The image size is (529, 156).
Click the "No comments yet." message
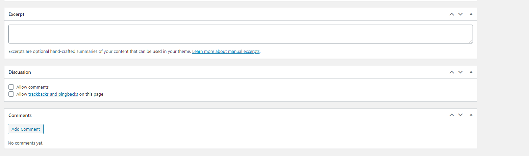[x=26, y=143]
